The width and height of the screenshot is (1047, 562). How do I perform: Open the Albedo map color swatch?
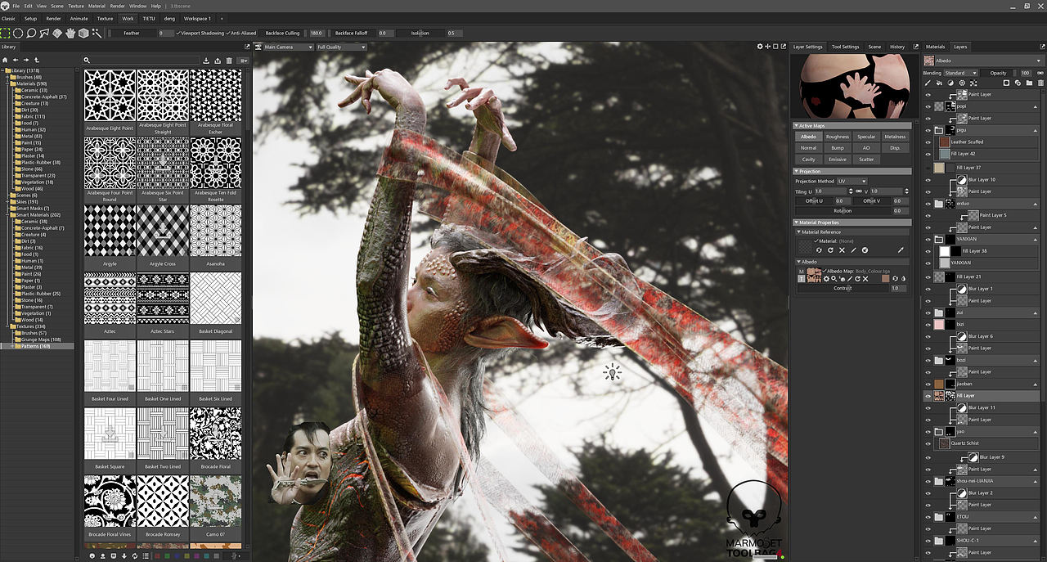coord(885,279)
